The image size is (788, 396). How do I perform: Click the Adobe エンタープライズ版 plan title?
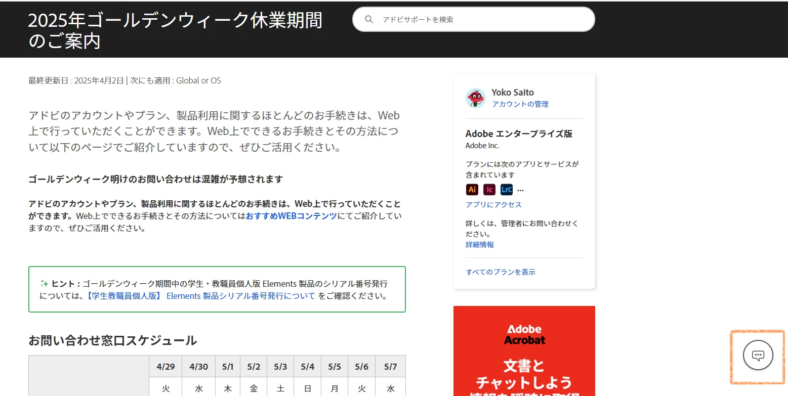519,134
